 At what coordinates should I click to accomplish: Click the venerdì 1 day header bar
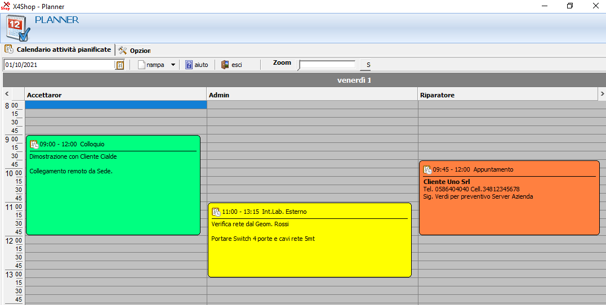(354, 80)
